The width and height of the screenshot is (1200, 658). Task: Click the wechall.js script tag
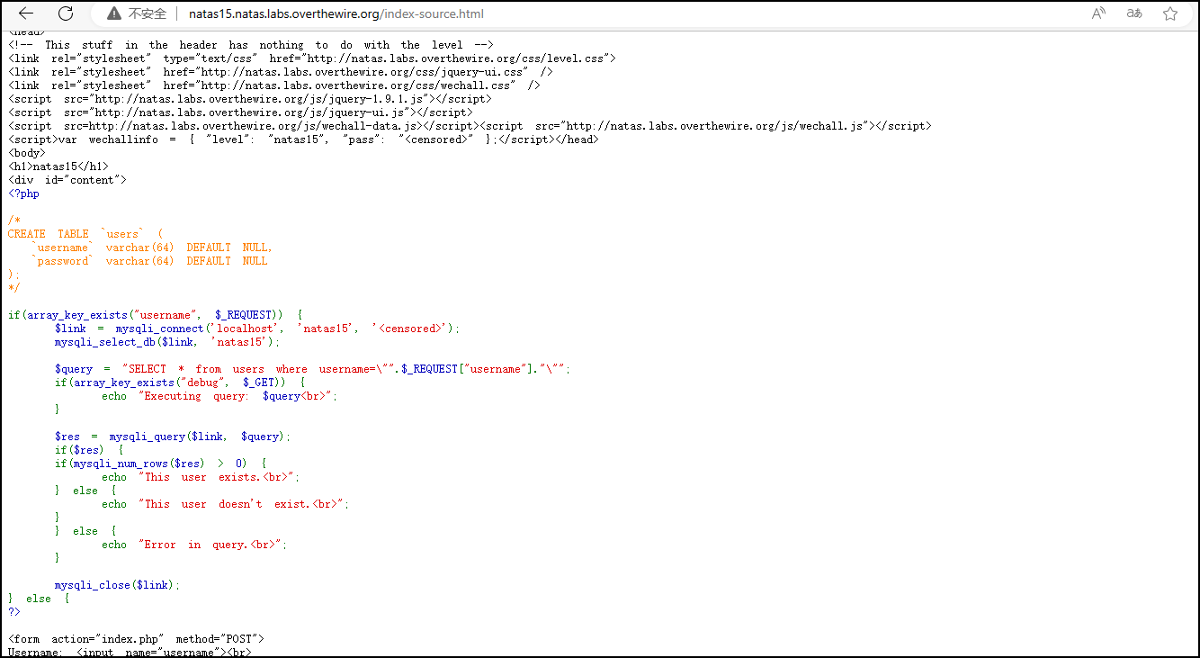(x=705, y=126)
